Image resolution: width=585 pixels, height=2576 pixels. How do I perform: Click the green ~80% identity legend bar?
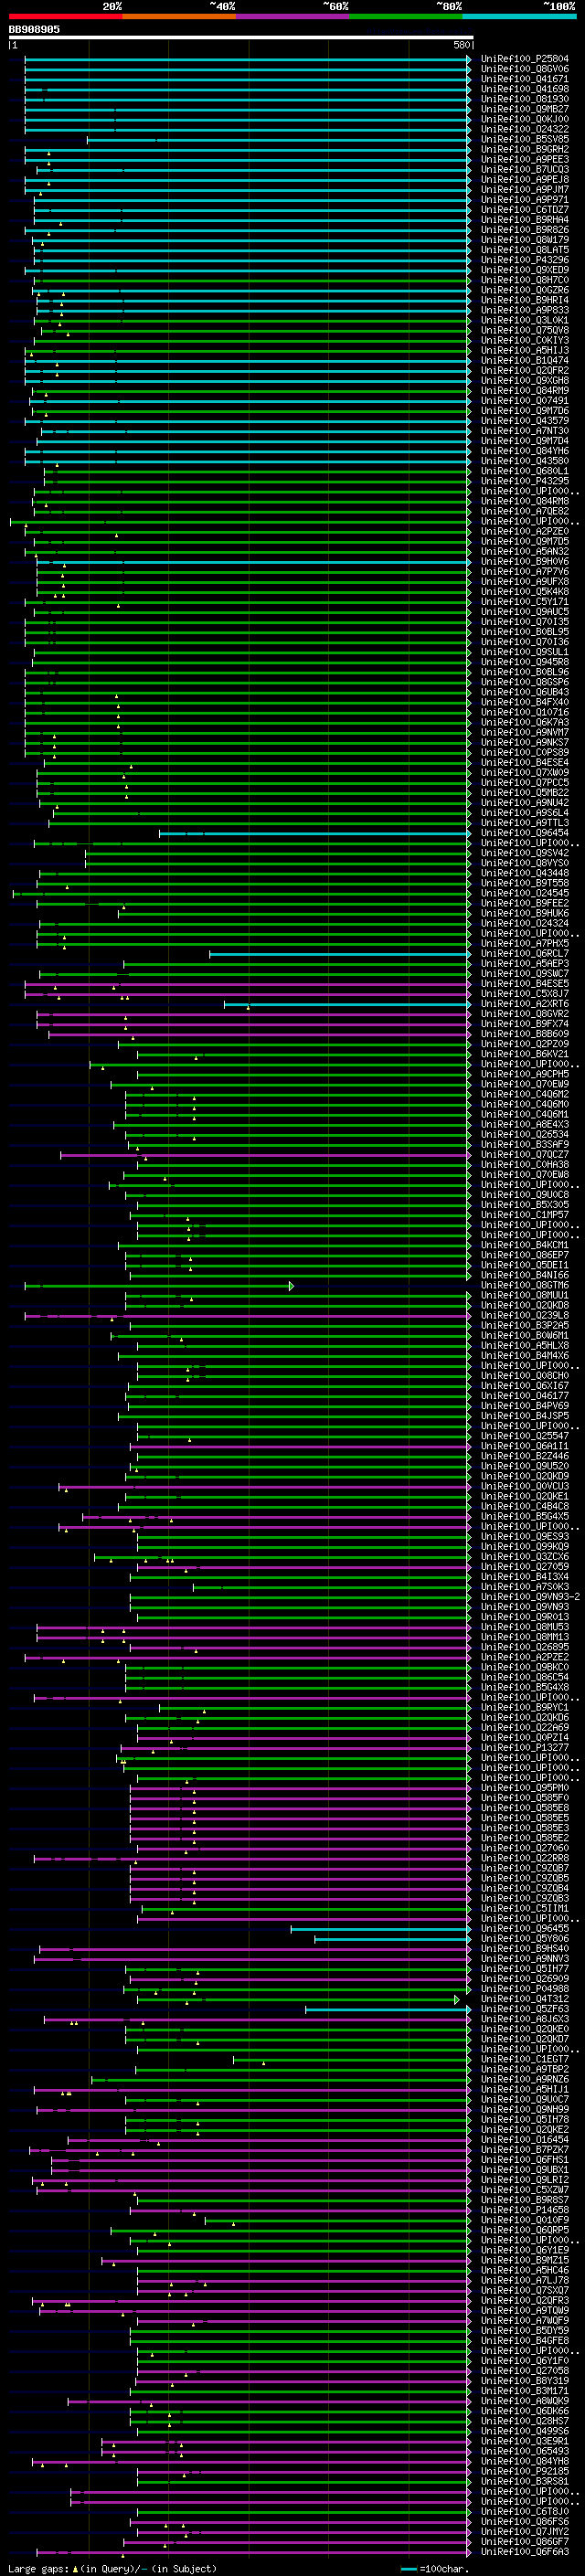pos(406,16)
